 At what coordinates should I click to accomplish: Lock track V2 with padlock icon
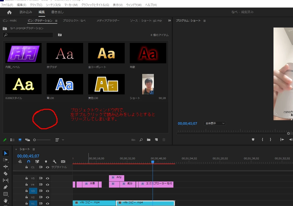(27, 197)
